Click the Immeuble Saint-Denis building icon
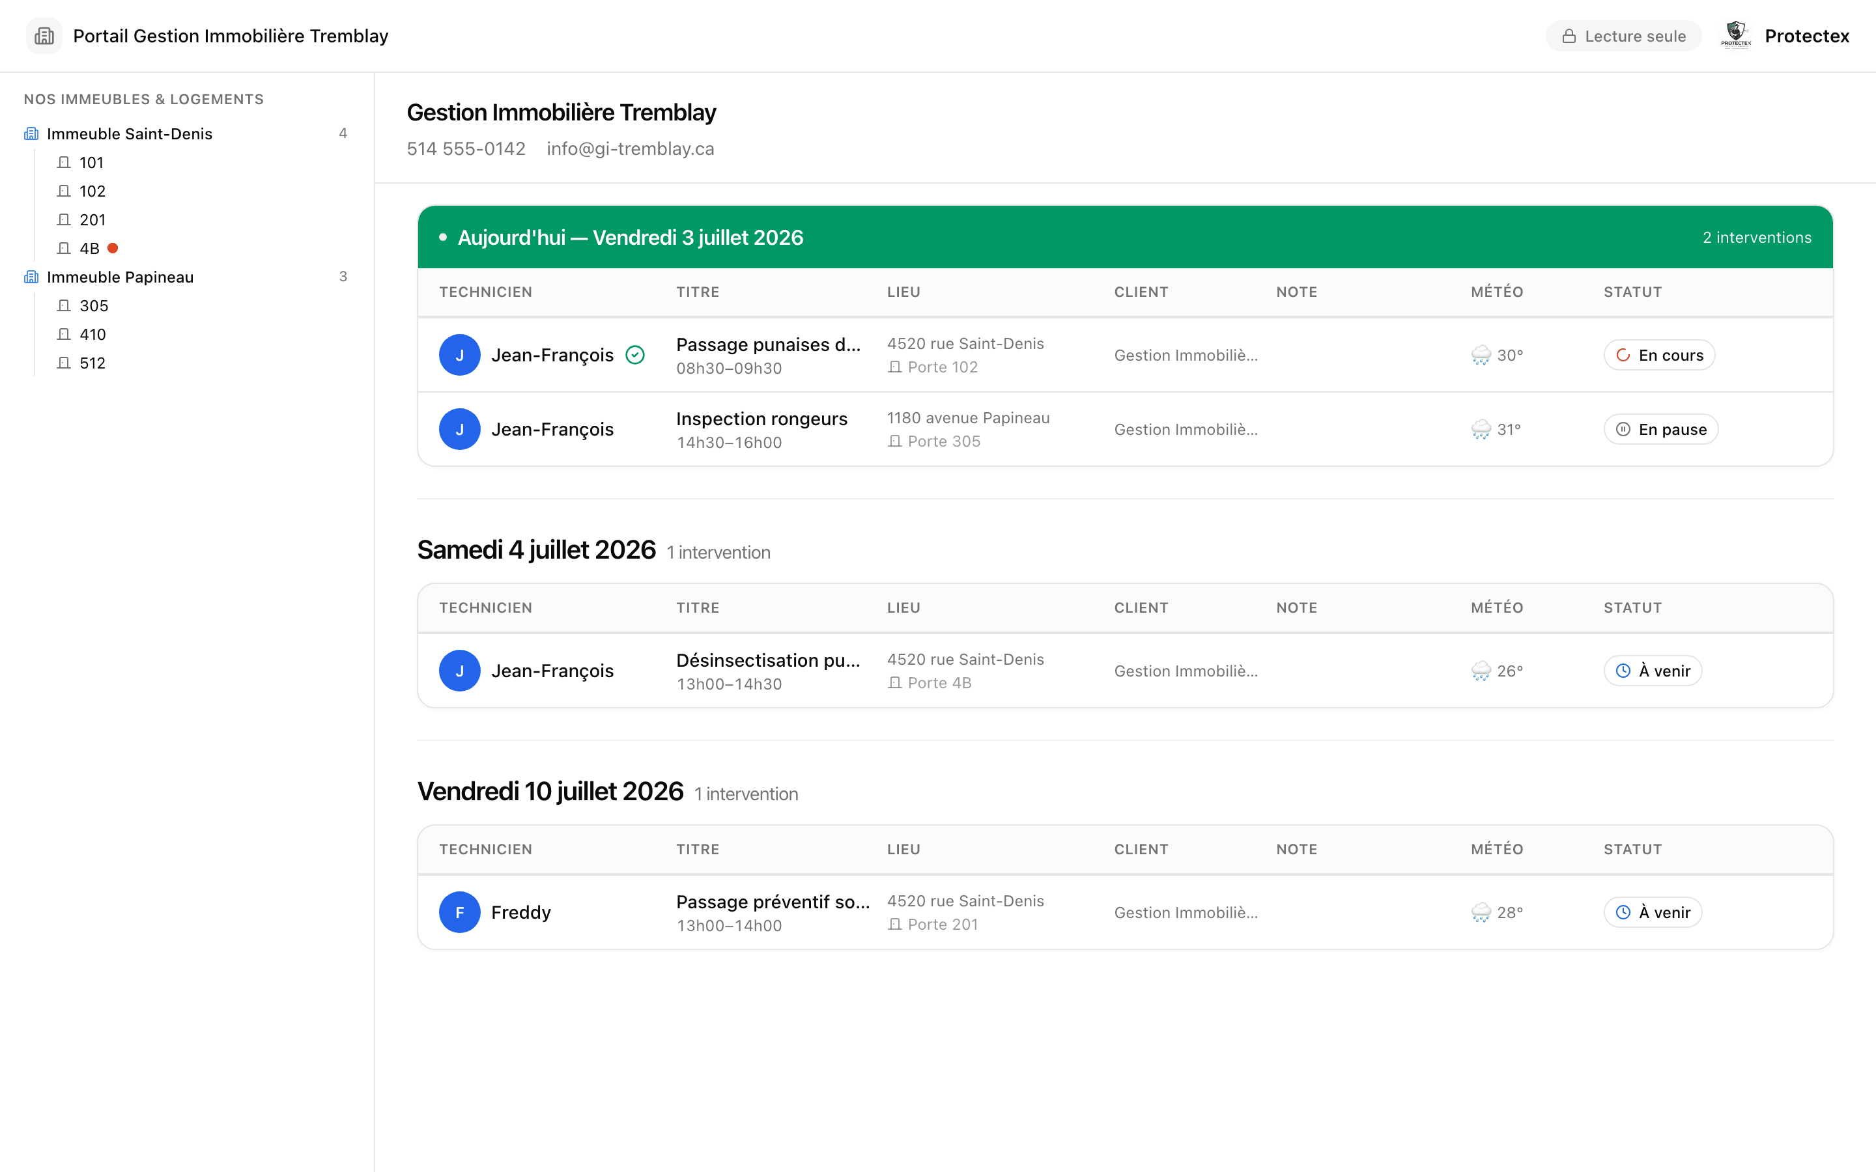The width and height of the screenshot is (1876, 1172). pyautogui.click(x=31, y=134)
